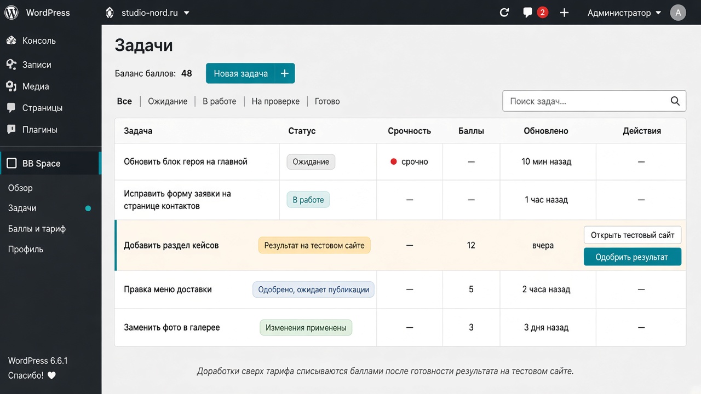
Task: Open Медиа library icon in sidebar
Action: (12, 86)
